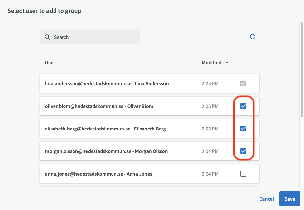304x210 pixels.
Task: Click the refresh user list icon
Action: (253, 37)
